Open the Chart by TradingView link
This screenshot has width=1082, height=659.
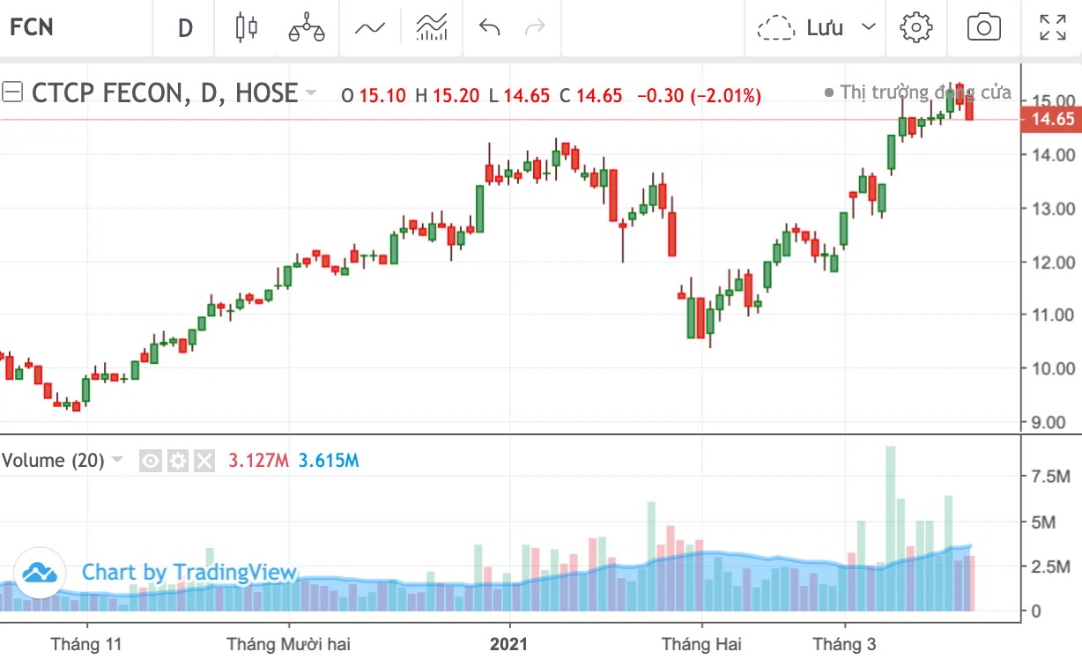coord(189,573)
